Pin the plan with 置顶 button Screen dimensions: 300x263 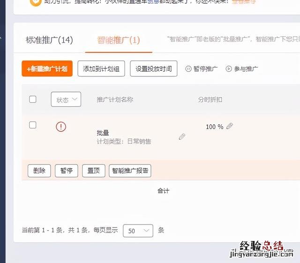click(x=94, y=171)
